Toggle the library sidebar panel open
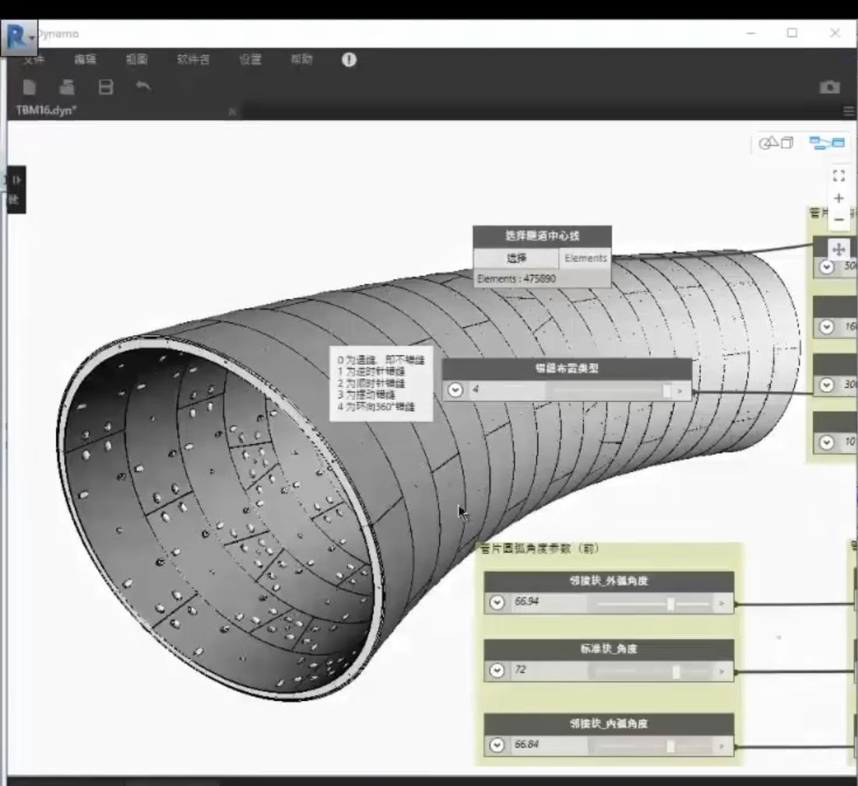The height and width of the screenshot is (786, 858). pyautogui.click(x=16, y=189)
